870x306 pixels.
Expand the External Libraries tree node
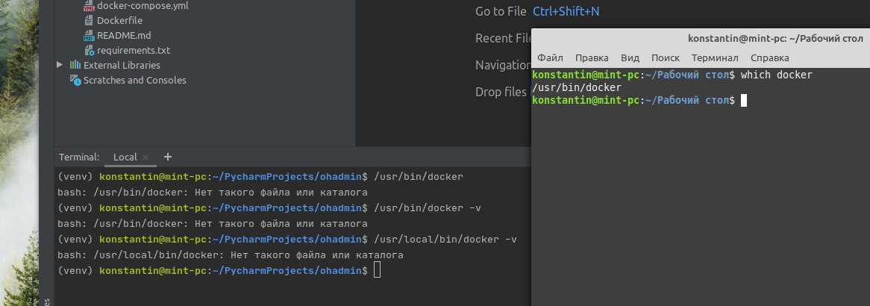point(60,66)
